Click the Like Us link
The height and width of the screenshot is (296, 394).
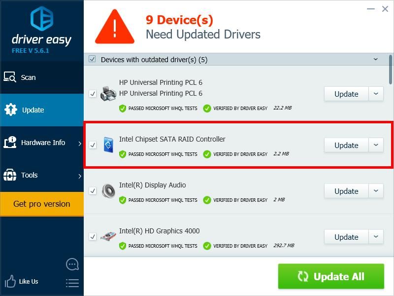[29, 281]
